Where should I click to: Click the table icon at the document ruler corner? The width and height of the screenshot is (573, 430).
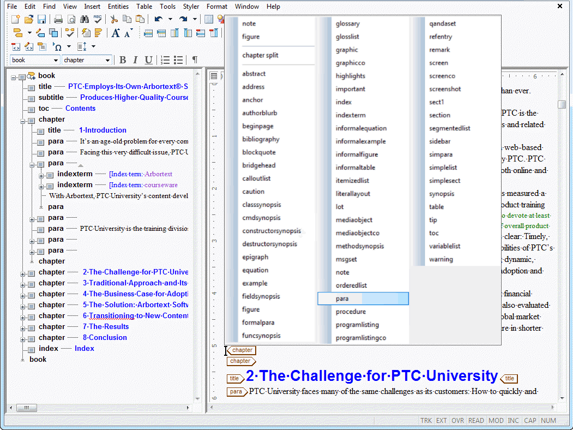pos(214,76)
